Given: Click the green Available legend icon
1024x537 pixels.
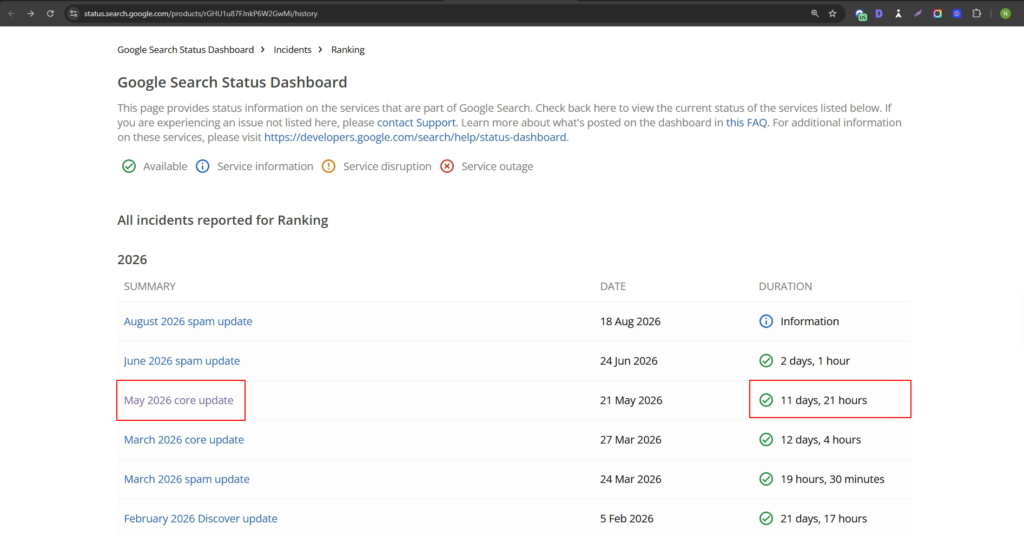Looking at the screenshot, I should click(129, 166).
